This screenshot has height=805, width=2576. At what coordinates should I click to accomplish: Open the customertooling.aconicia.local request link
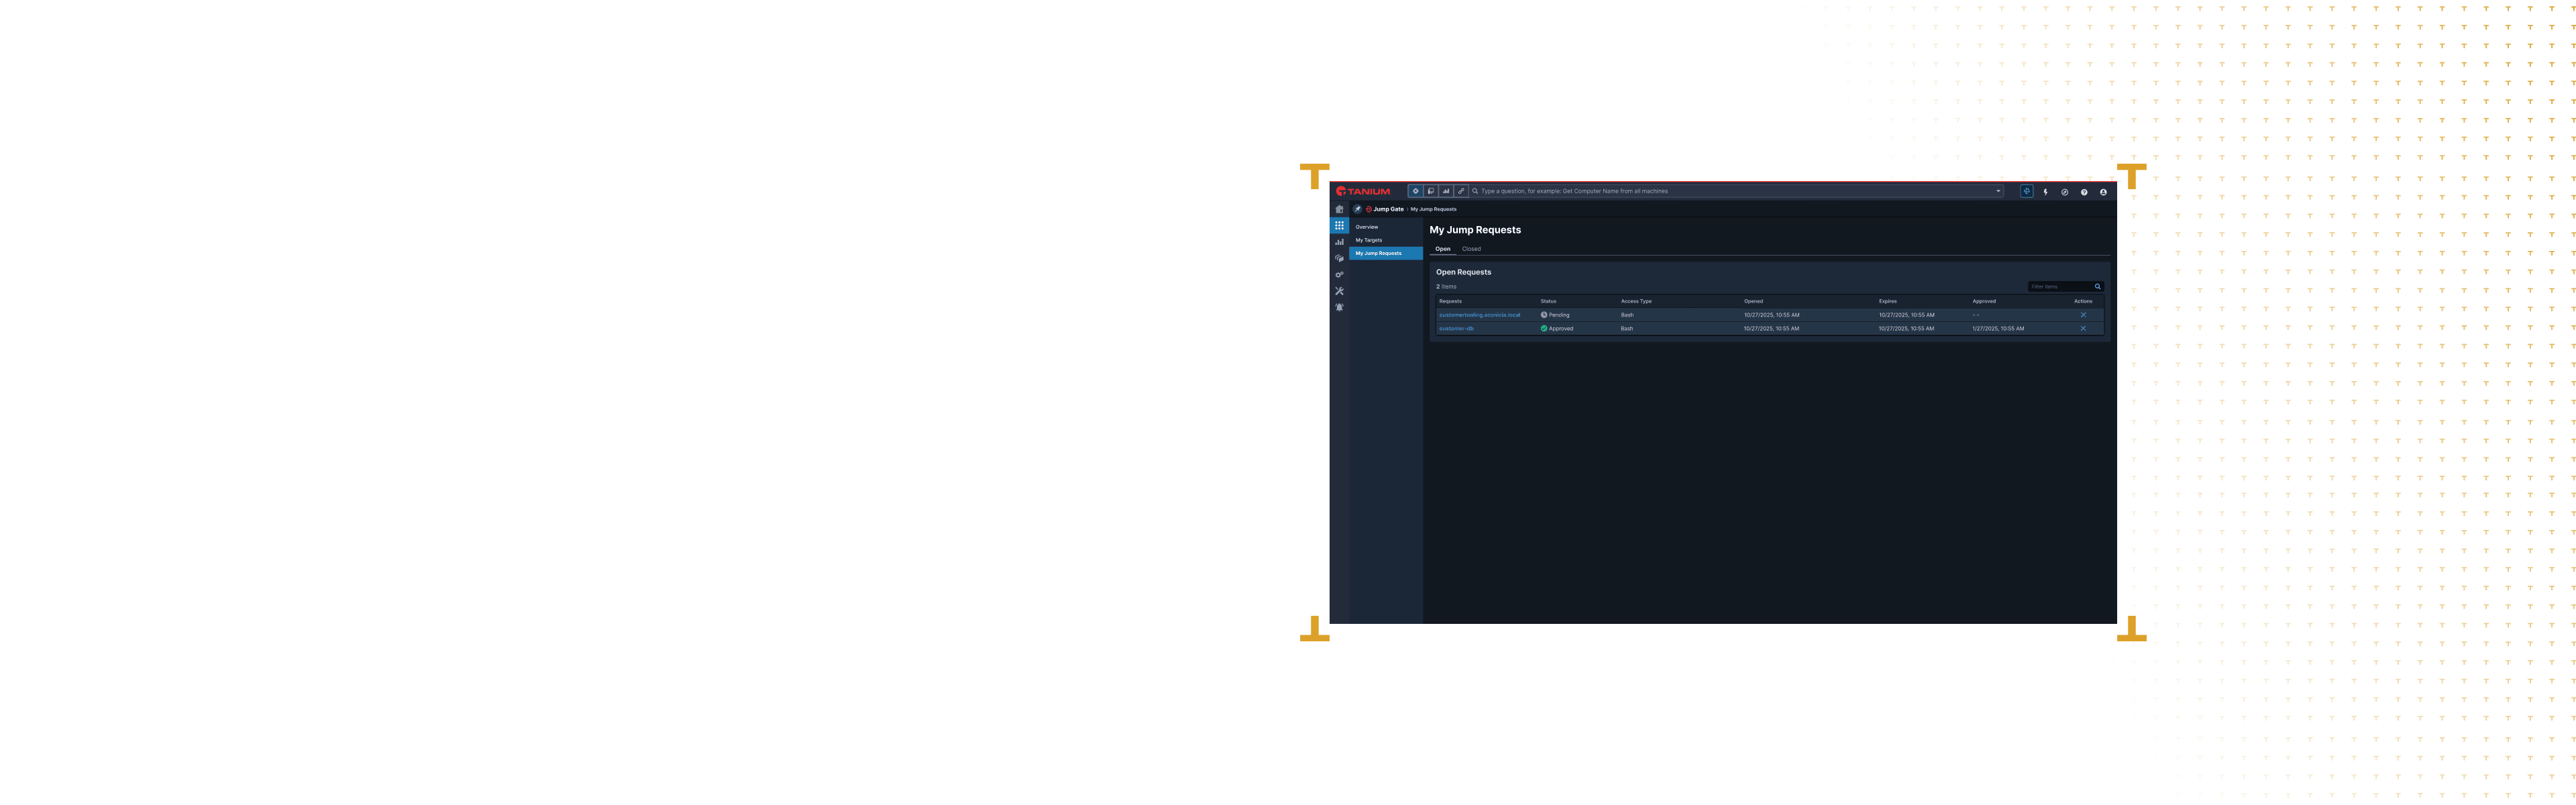pos(1479,315)
